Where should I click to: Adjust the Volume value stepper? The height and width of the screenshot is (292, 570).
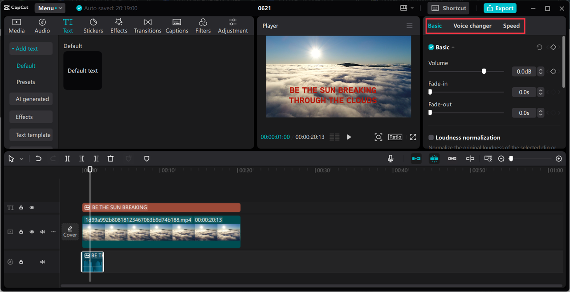pyautogui.click(x=541, y=71)
